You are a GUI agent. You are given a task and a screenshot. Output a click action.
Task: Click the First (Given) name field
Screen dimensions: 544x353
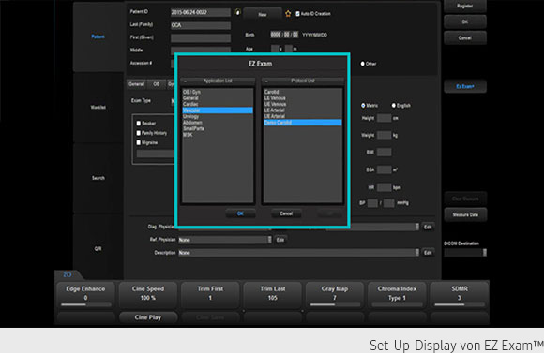coord(201,38)
